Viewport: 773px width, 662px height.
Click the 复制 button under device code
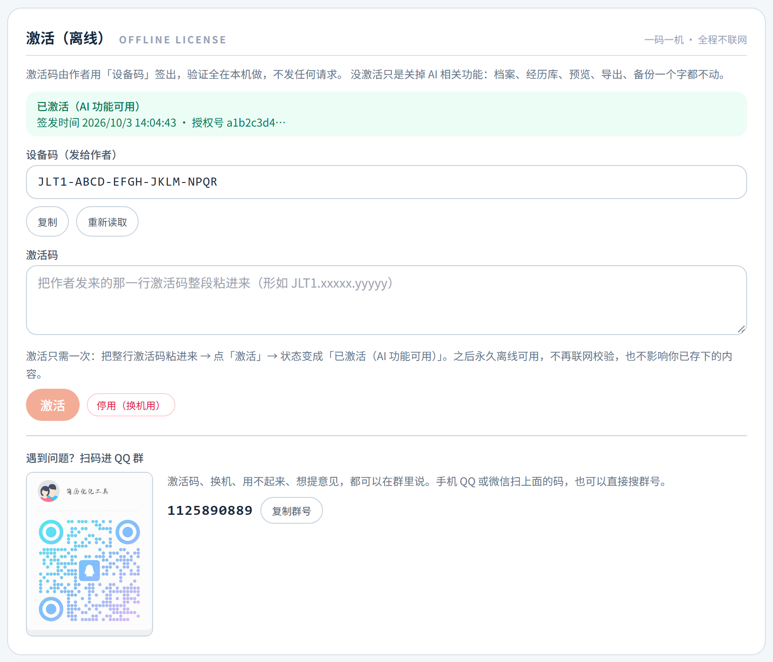pyautogui.click(x=47, y=221)
